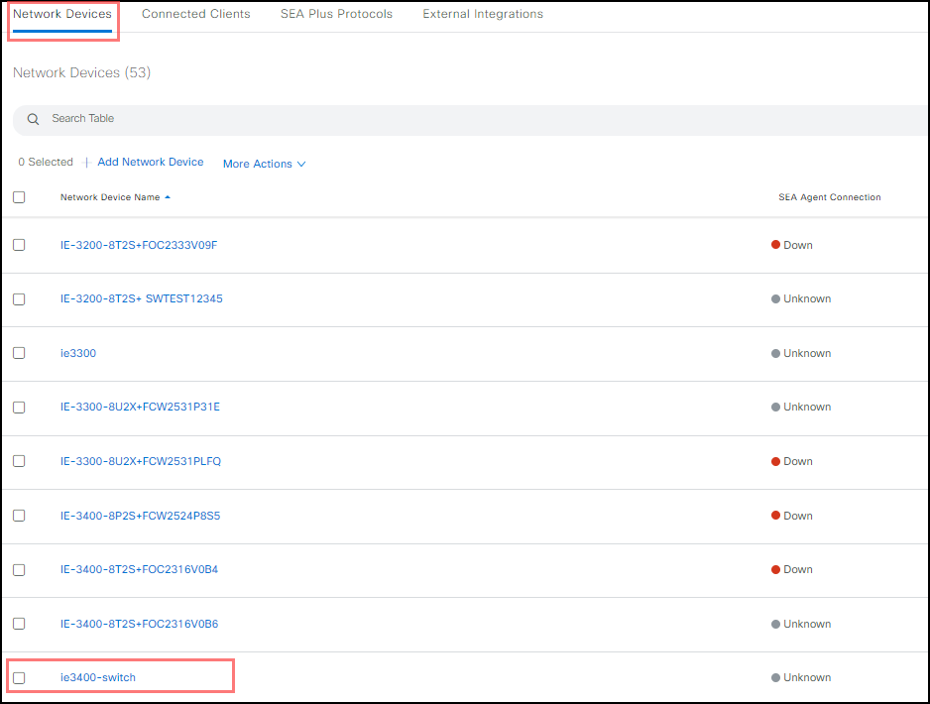930x704 pixels.
Task: Open the External Integrations tab
Action: point(483,14)
